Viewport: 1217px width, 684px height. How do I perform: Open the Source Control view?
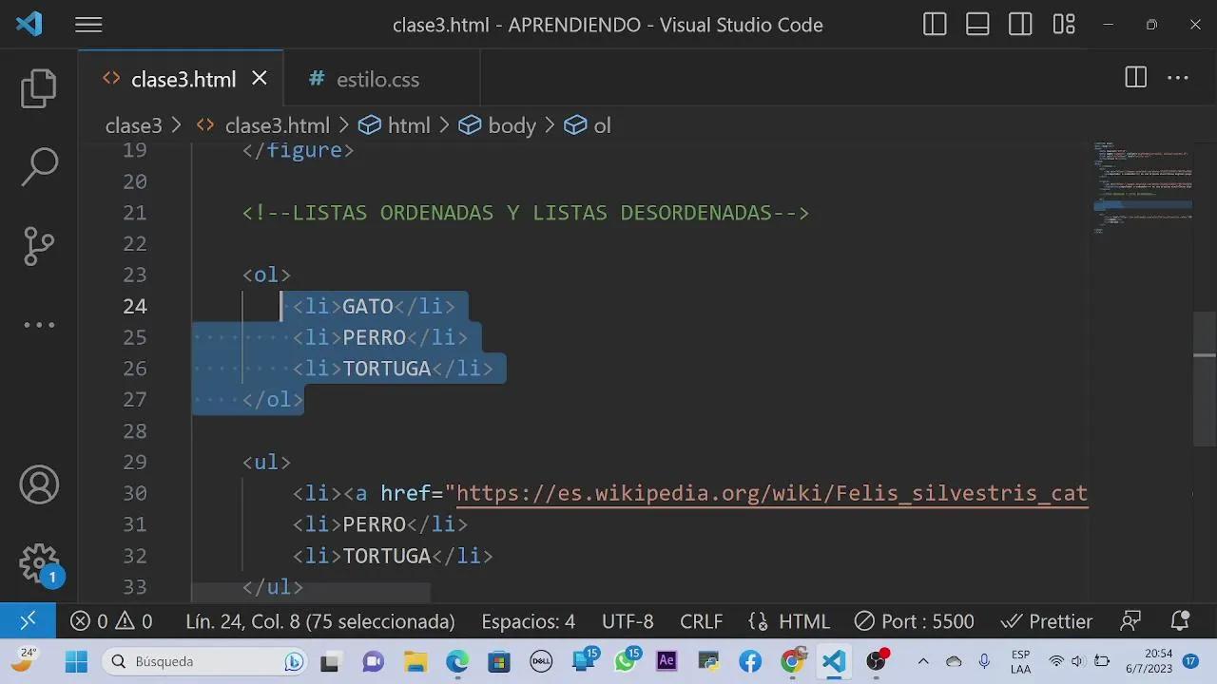click(39, 246)
